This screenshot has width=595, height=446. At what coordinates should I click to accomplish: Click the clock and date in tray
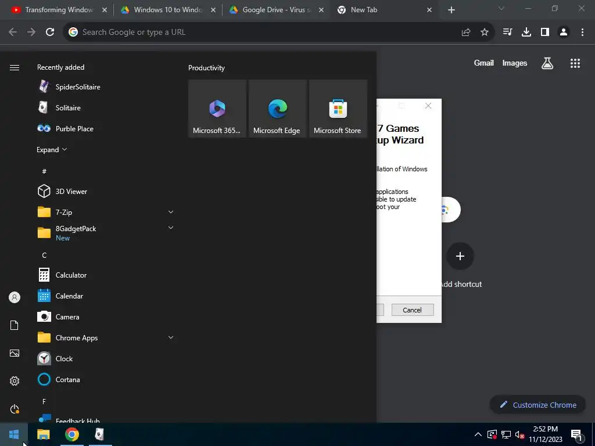pyautogui.click(x=545, y=434)
